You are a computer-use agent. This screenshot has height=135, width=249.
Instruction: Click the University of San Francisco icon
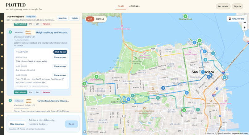coord(153,89)
